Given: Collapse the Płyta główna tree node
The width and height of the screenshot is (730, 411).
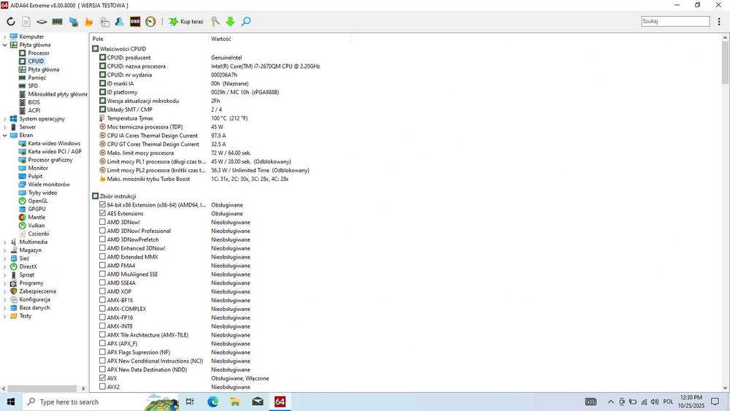Looking at the screenshot, I should (4, 45).
